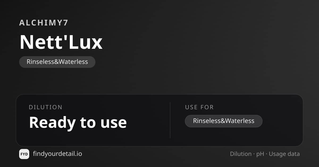Click the digit 7 in ALCHIMY7
This screenshot has width=319, height=167.
point(66,23)
